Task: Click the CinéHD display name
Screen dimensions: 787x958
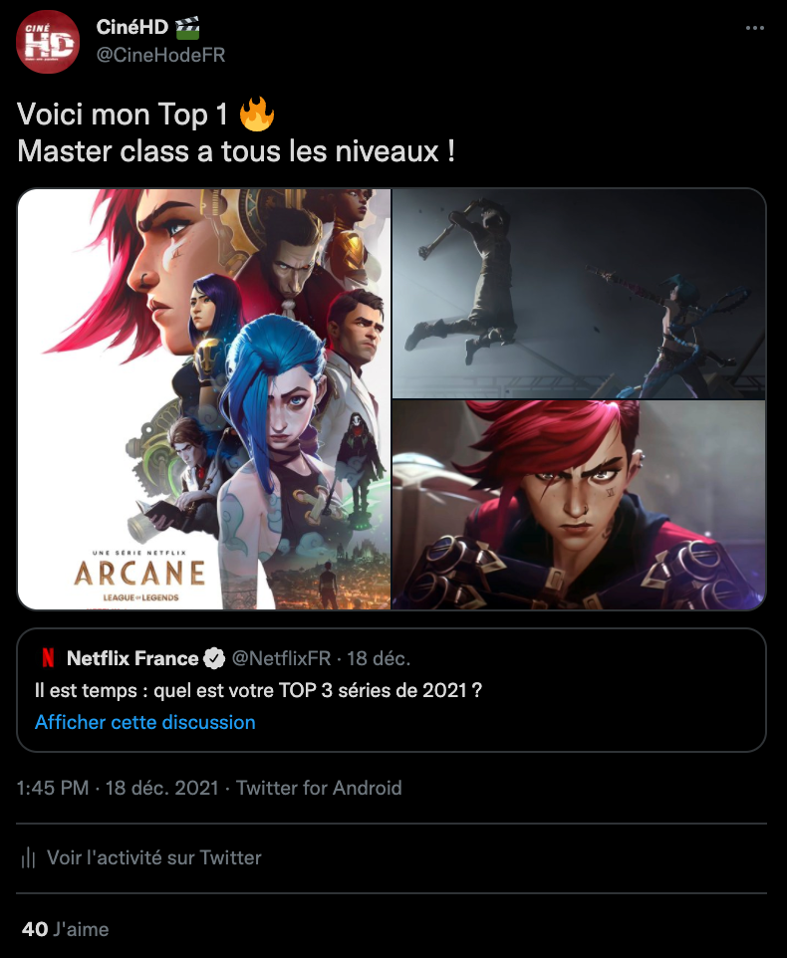Action: (x=131, y=27)
